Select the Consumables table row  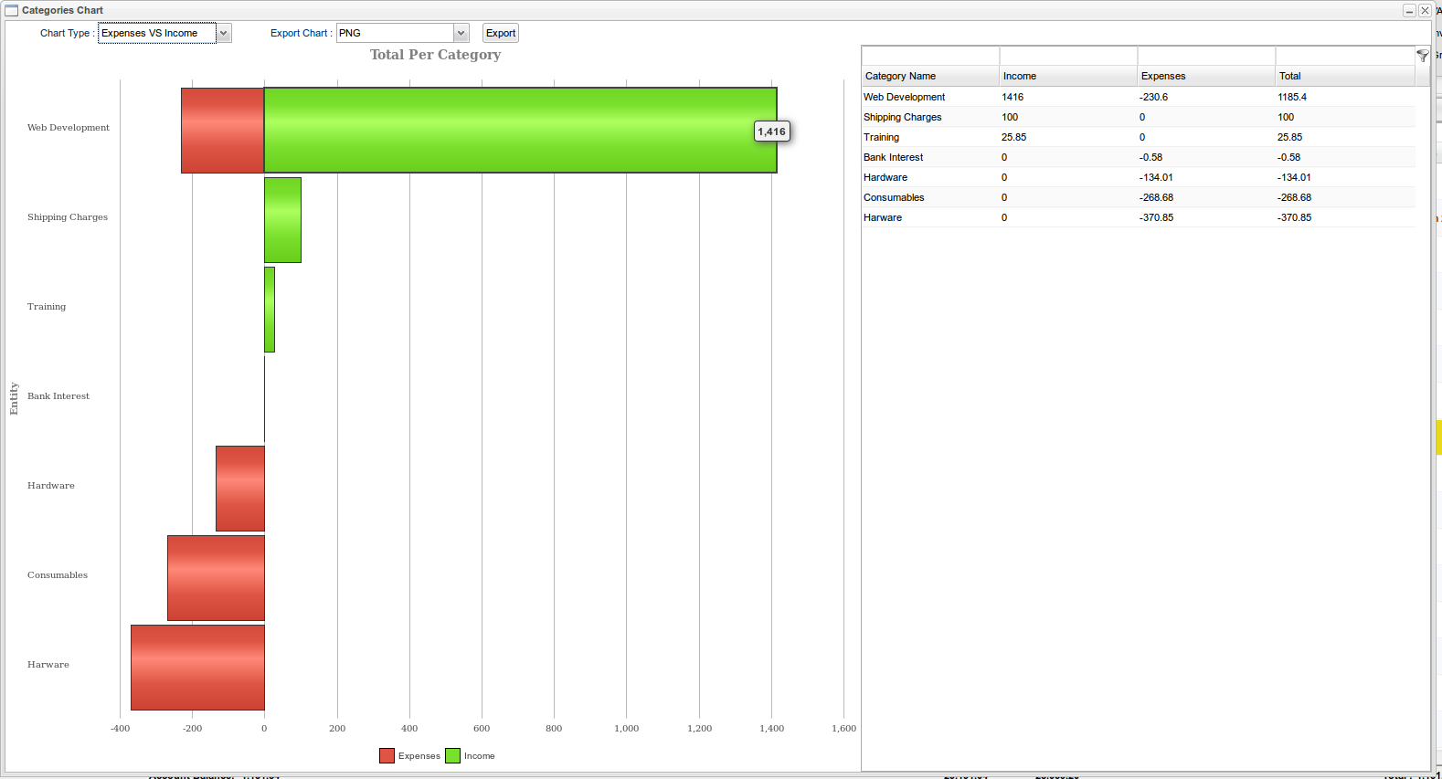coord(1139,197)
